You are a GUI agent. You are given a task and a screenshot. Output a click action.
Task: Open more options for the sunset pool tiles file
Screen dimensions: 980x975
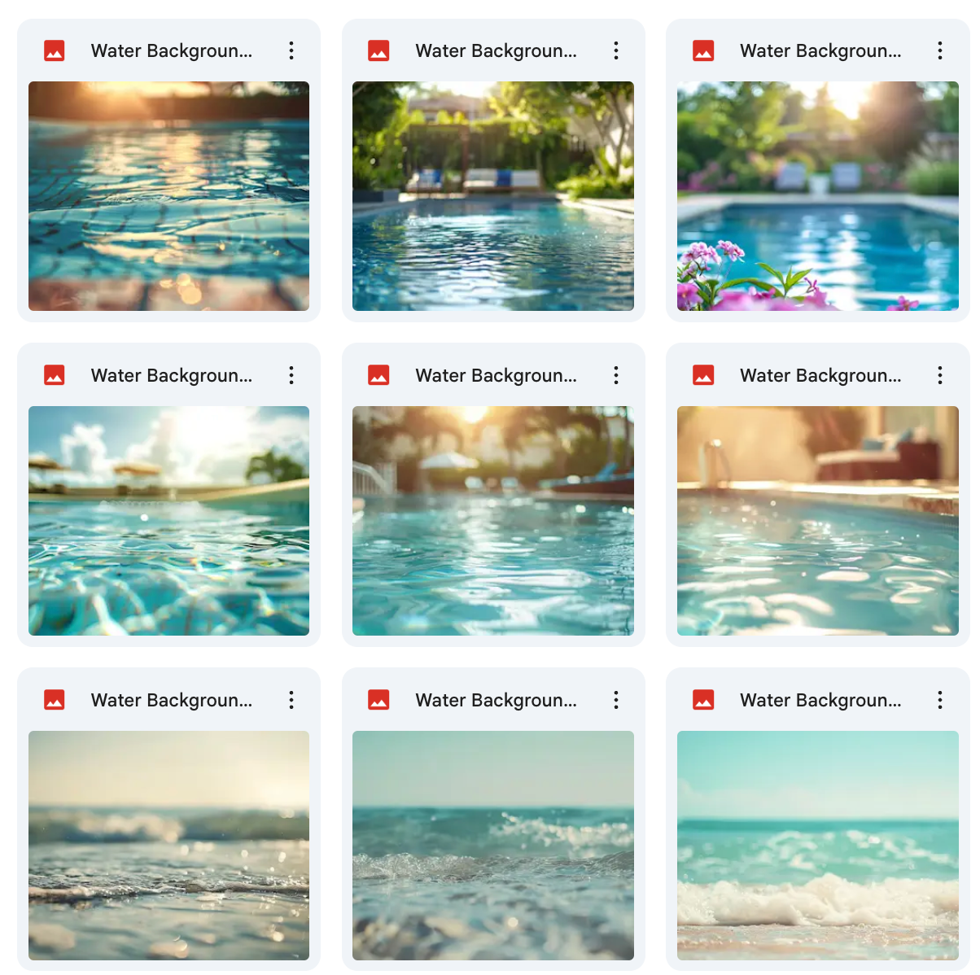[x=291, y=50]
